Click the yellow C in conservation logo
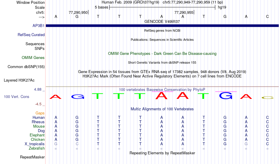 tap(268, 97)
